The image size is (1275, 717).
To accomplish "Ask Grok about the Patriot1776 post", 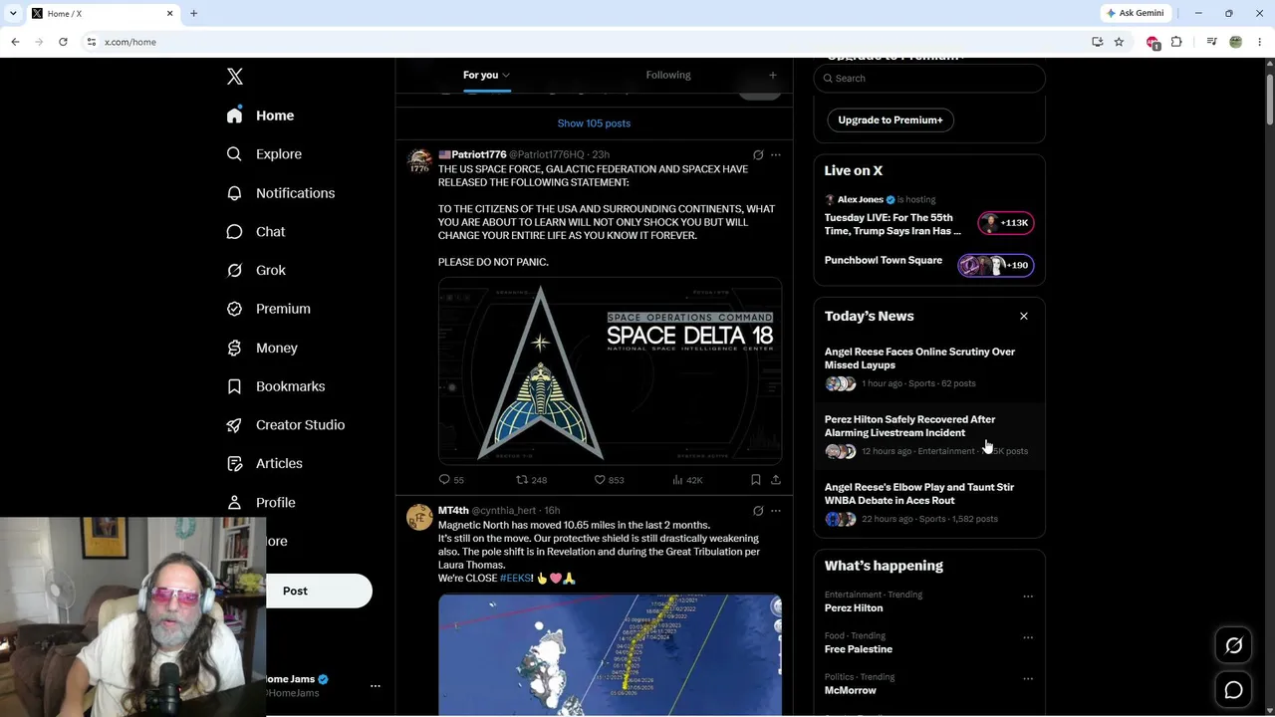I will coord(758,155).
